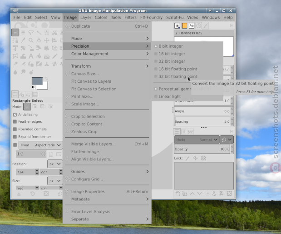This screenshot has height=234, width=281.
Task: Enable Feather edges checkbox
Action: (x=15, y=122)
